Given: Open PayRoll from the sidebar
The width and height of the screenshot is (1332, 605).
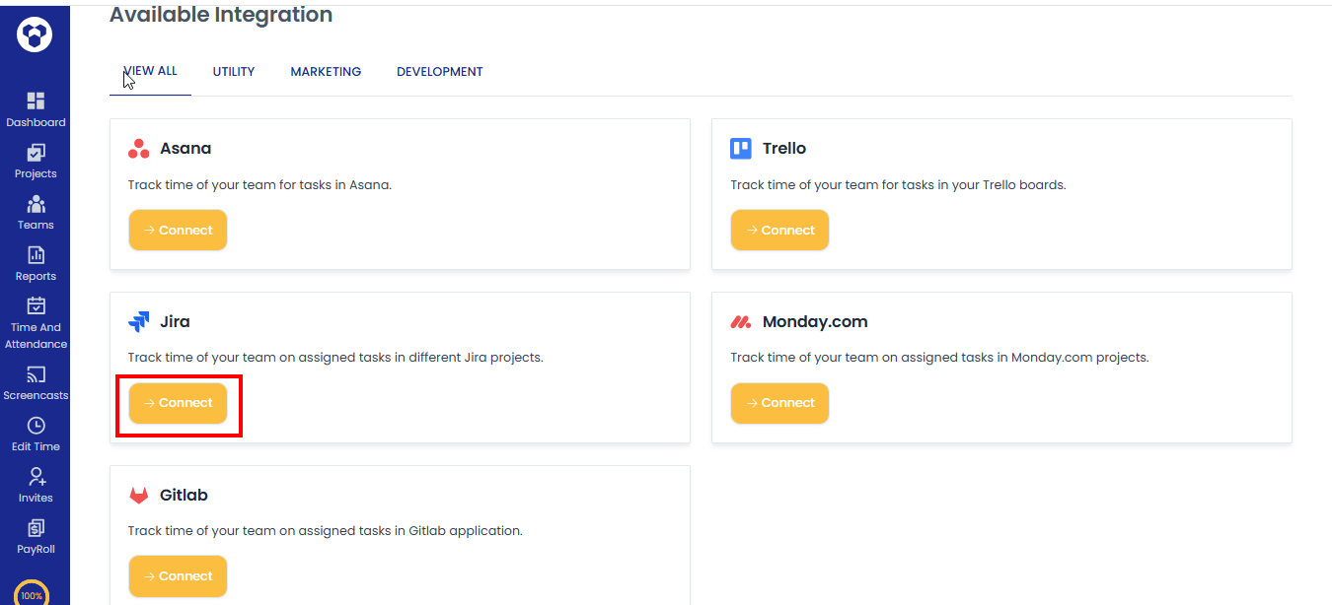Looking at the screenshot, I should 36,529.
